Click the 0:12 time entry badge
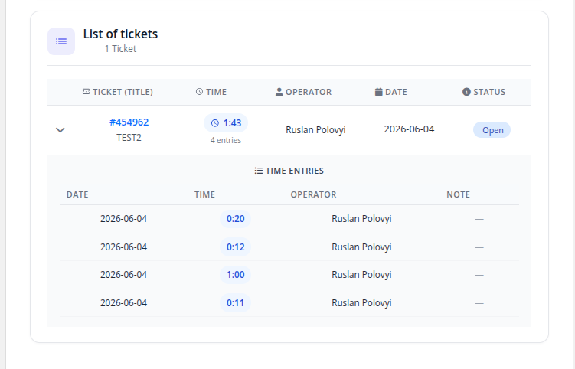This screenshot has height=369, width=575. click(x=235, y=247)
